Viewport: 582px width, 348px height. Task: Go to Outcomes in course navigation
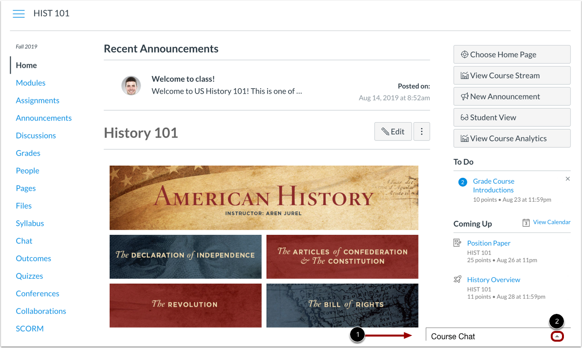pyautogui.click(x=33, y=258)
